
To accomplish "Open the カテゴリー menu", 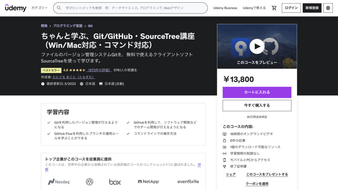I will [x=40, y=8].
